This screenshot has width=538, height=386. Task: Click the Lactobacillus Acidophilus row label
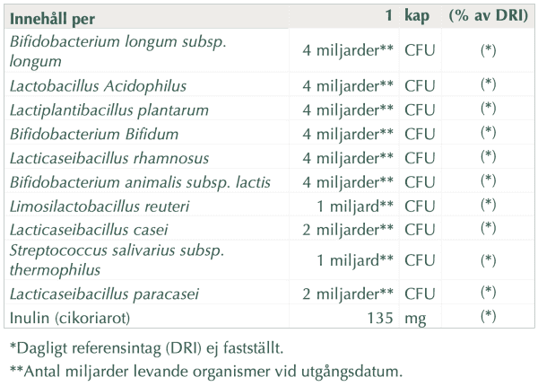97,85
